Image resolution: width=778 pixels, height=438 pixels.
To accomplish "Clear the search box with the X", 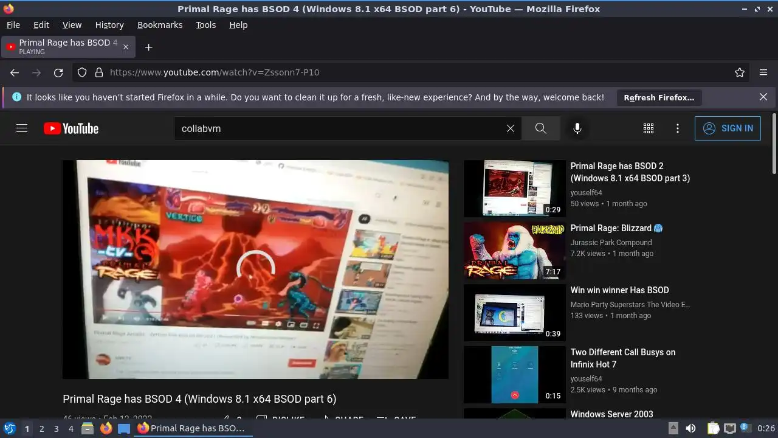I will coord(511,128).
